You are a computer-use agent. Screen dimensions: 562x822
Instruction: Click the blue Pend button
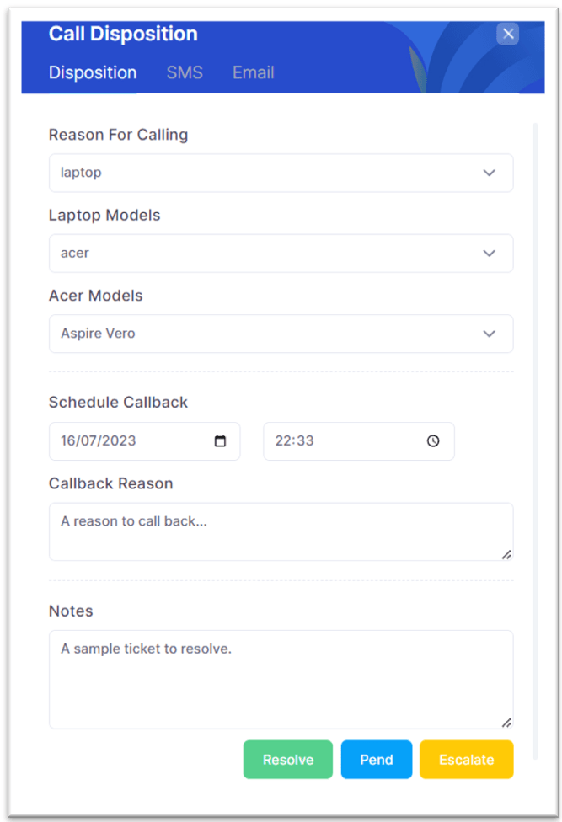pyautogui.click(x=377, y=759)
